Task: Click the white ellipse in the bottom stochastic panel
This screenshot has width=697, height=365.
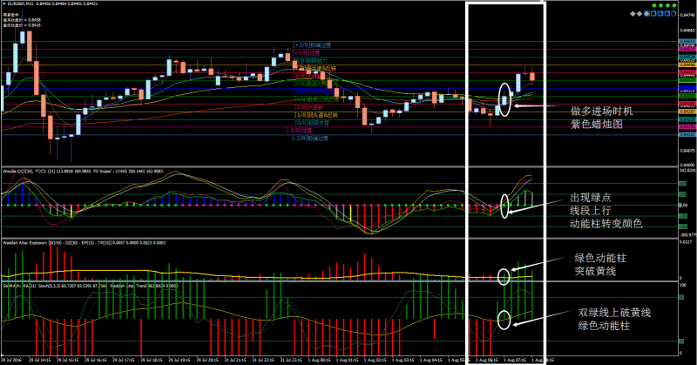Action: (x=504, y=317)
